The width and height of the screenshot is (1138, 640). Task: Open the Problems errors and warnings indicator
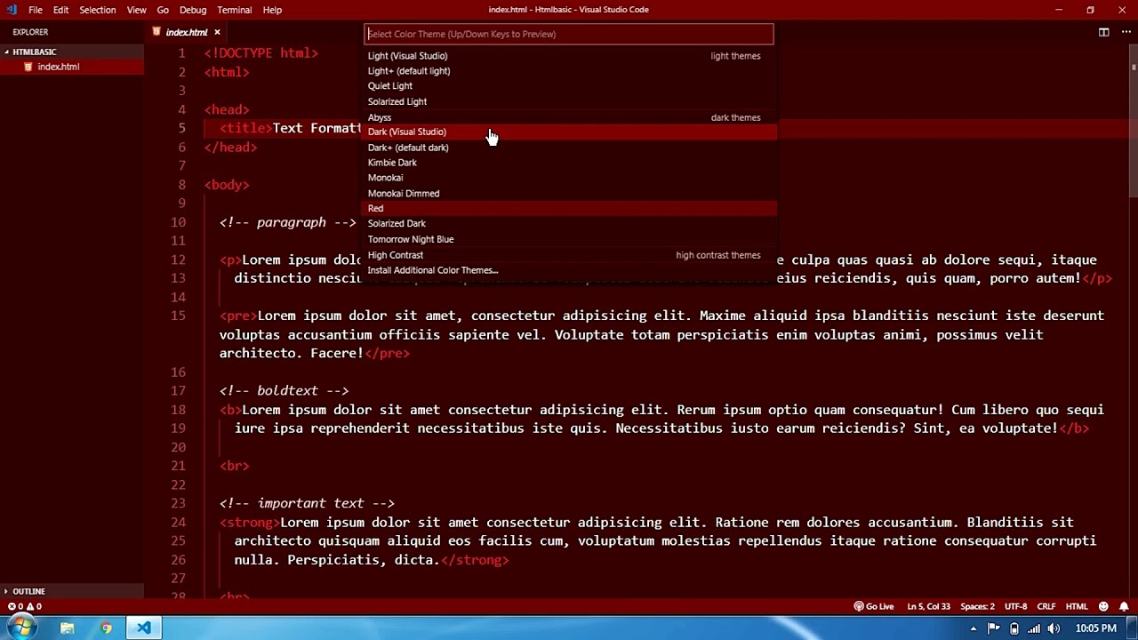click(x=25, y=606)
